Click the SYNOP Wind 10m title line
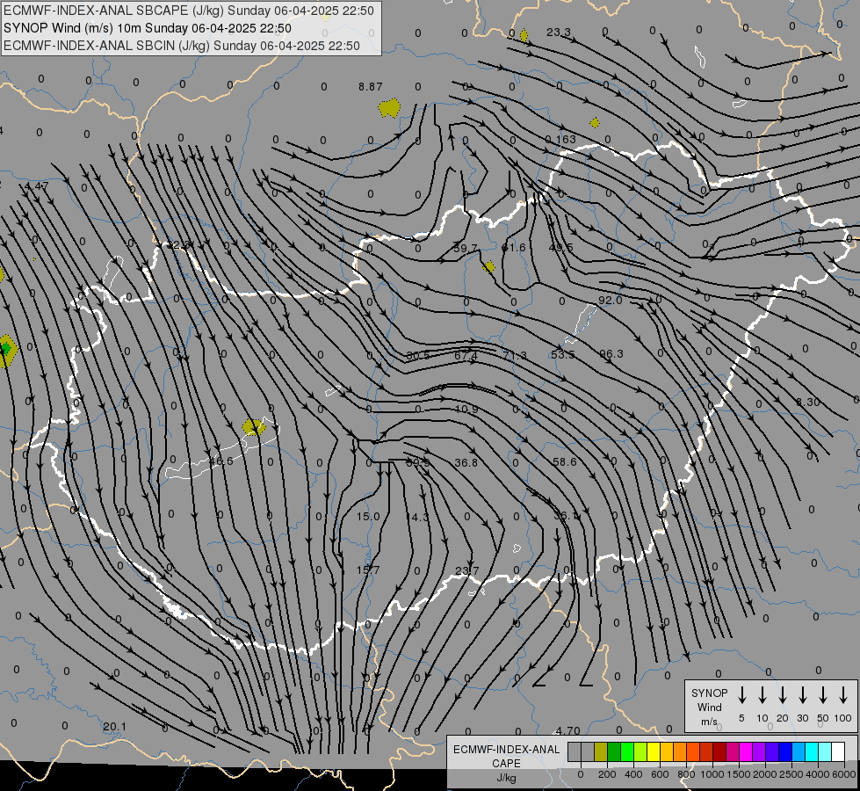This screenshot has height=791, width=860. click(x=147, y=28)
